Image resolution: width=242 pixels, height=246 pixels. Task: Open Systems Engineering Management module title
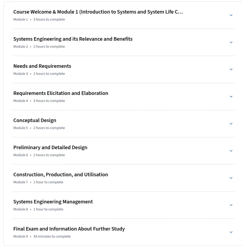[53, 202]
